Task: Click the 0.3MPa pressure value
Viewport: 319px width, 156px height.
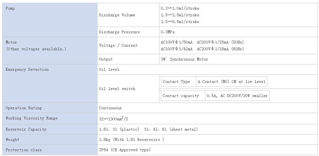Action: (x=168, y=32)
